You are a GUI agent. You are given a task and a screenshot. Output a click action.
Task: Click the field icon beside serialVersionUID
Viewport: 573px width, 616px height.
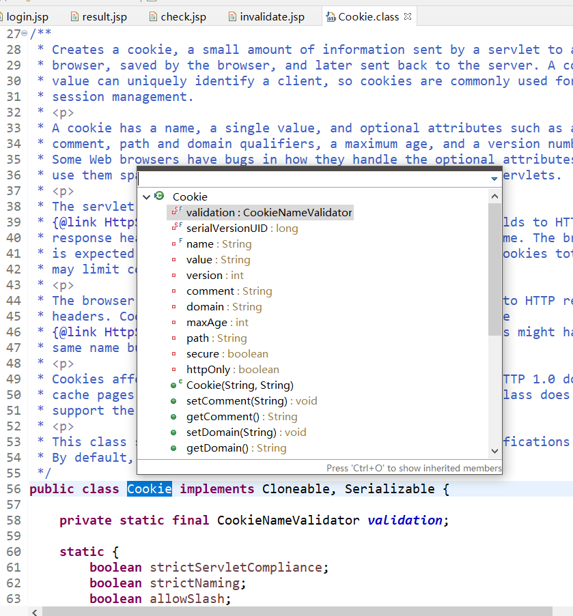pos(176,227)
